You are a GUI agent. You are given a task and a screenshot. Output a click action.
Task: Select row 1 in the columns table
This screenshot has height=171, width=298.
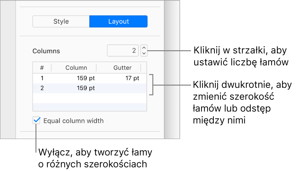coord(90,78)
